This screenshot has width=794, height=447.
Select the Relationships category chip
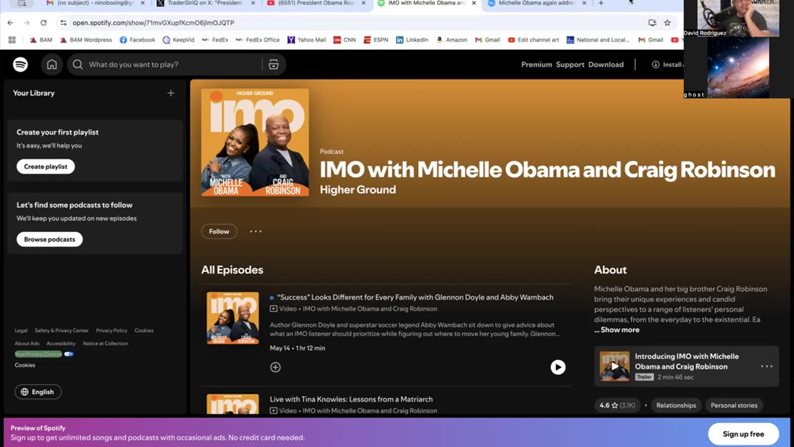pyautogui.click(x=676, y=405)
